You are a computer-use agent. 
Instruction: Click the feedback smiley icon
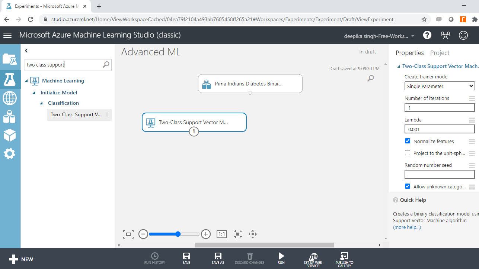coord(463,35)
